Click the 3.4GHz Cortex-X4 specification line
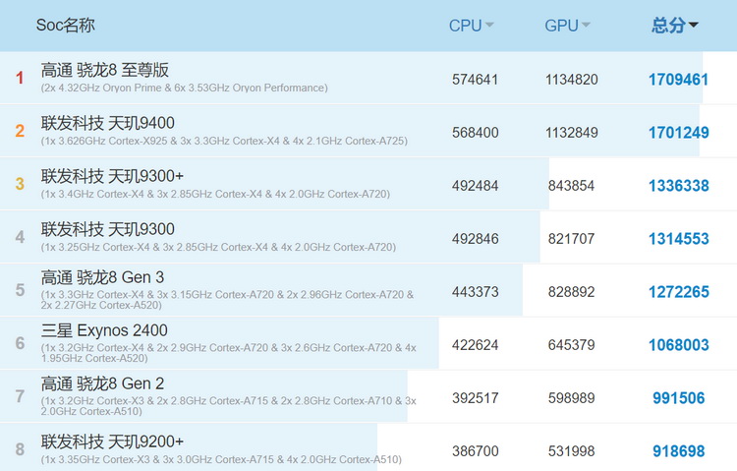 click(215, 195)
